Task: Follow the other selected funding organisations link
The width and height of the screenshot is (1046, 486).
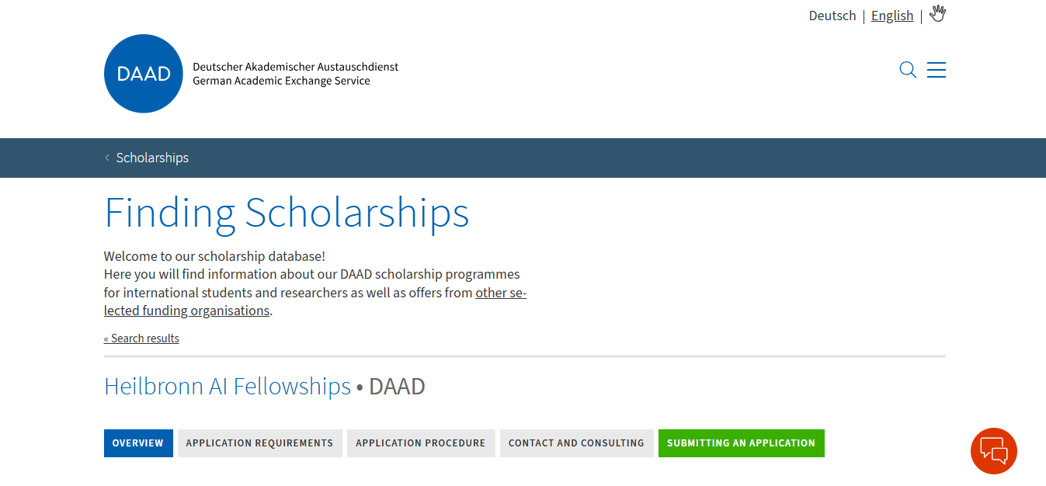Action: 315,302
